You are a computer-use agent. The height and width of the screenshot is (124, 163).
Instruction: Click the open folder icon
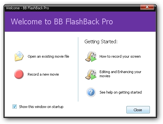click(19, 56)
